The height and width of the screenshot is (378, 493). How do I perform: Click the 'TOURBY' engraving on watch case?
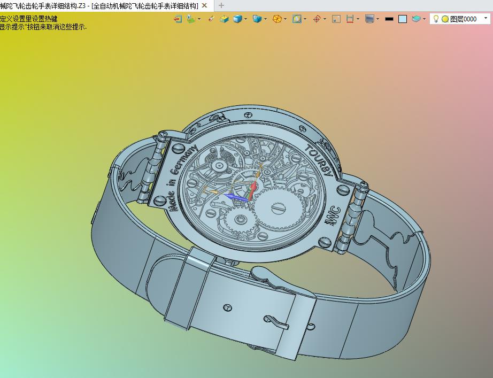320,161
